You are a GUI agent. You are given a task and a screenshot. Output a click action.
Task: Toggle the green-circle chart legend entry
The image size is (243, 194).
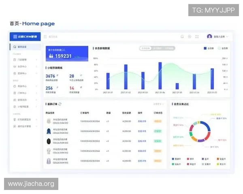coord(223,48)
